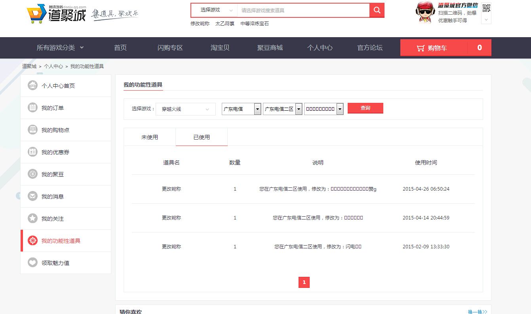Screen dimensions: 531x314
Task: Click the 太乙符篆 hot search link
Action: (x=225, y=24)
